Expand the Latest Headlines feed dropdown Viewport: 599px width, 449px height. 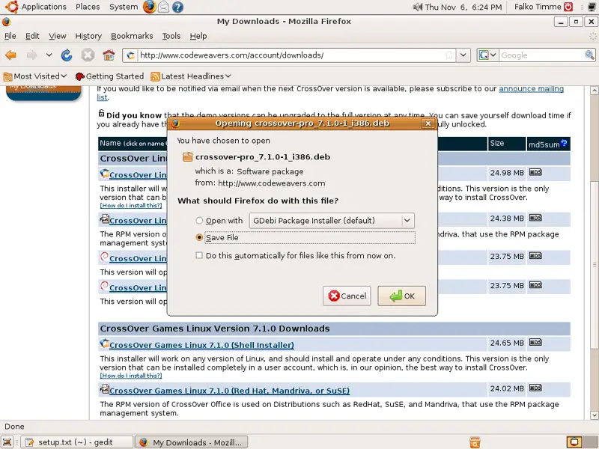(191, 76)
